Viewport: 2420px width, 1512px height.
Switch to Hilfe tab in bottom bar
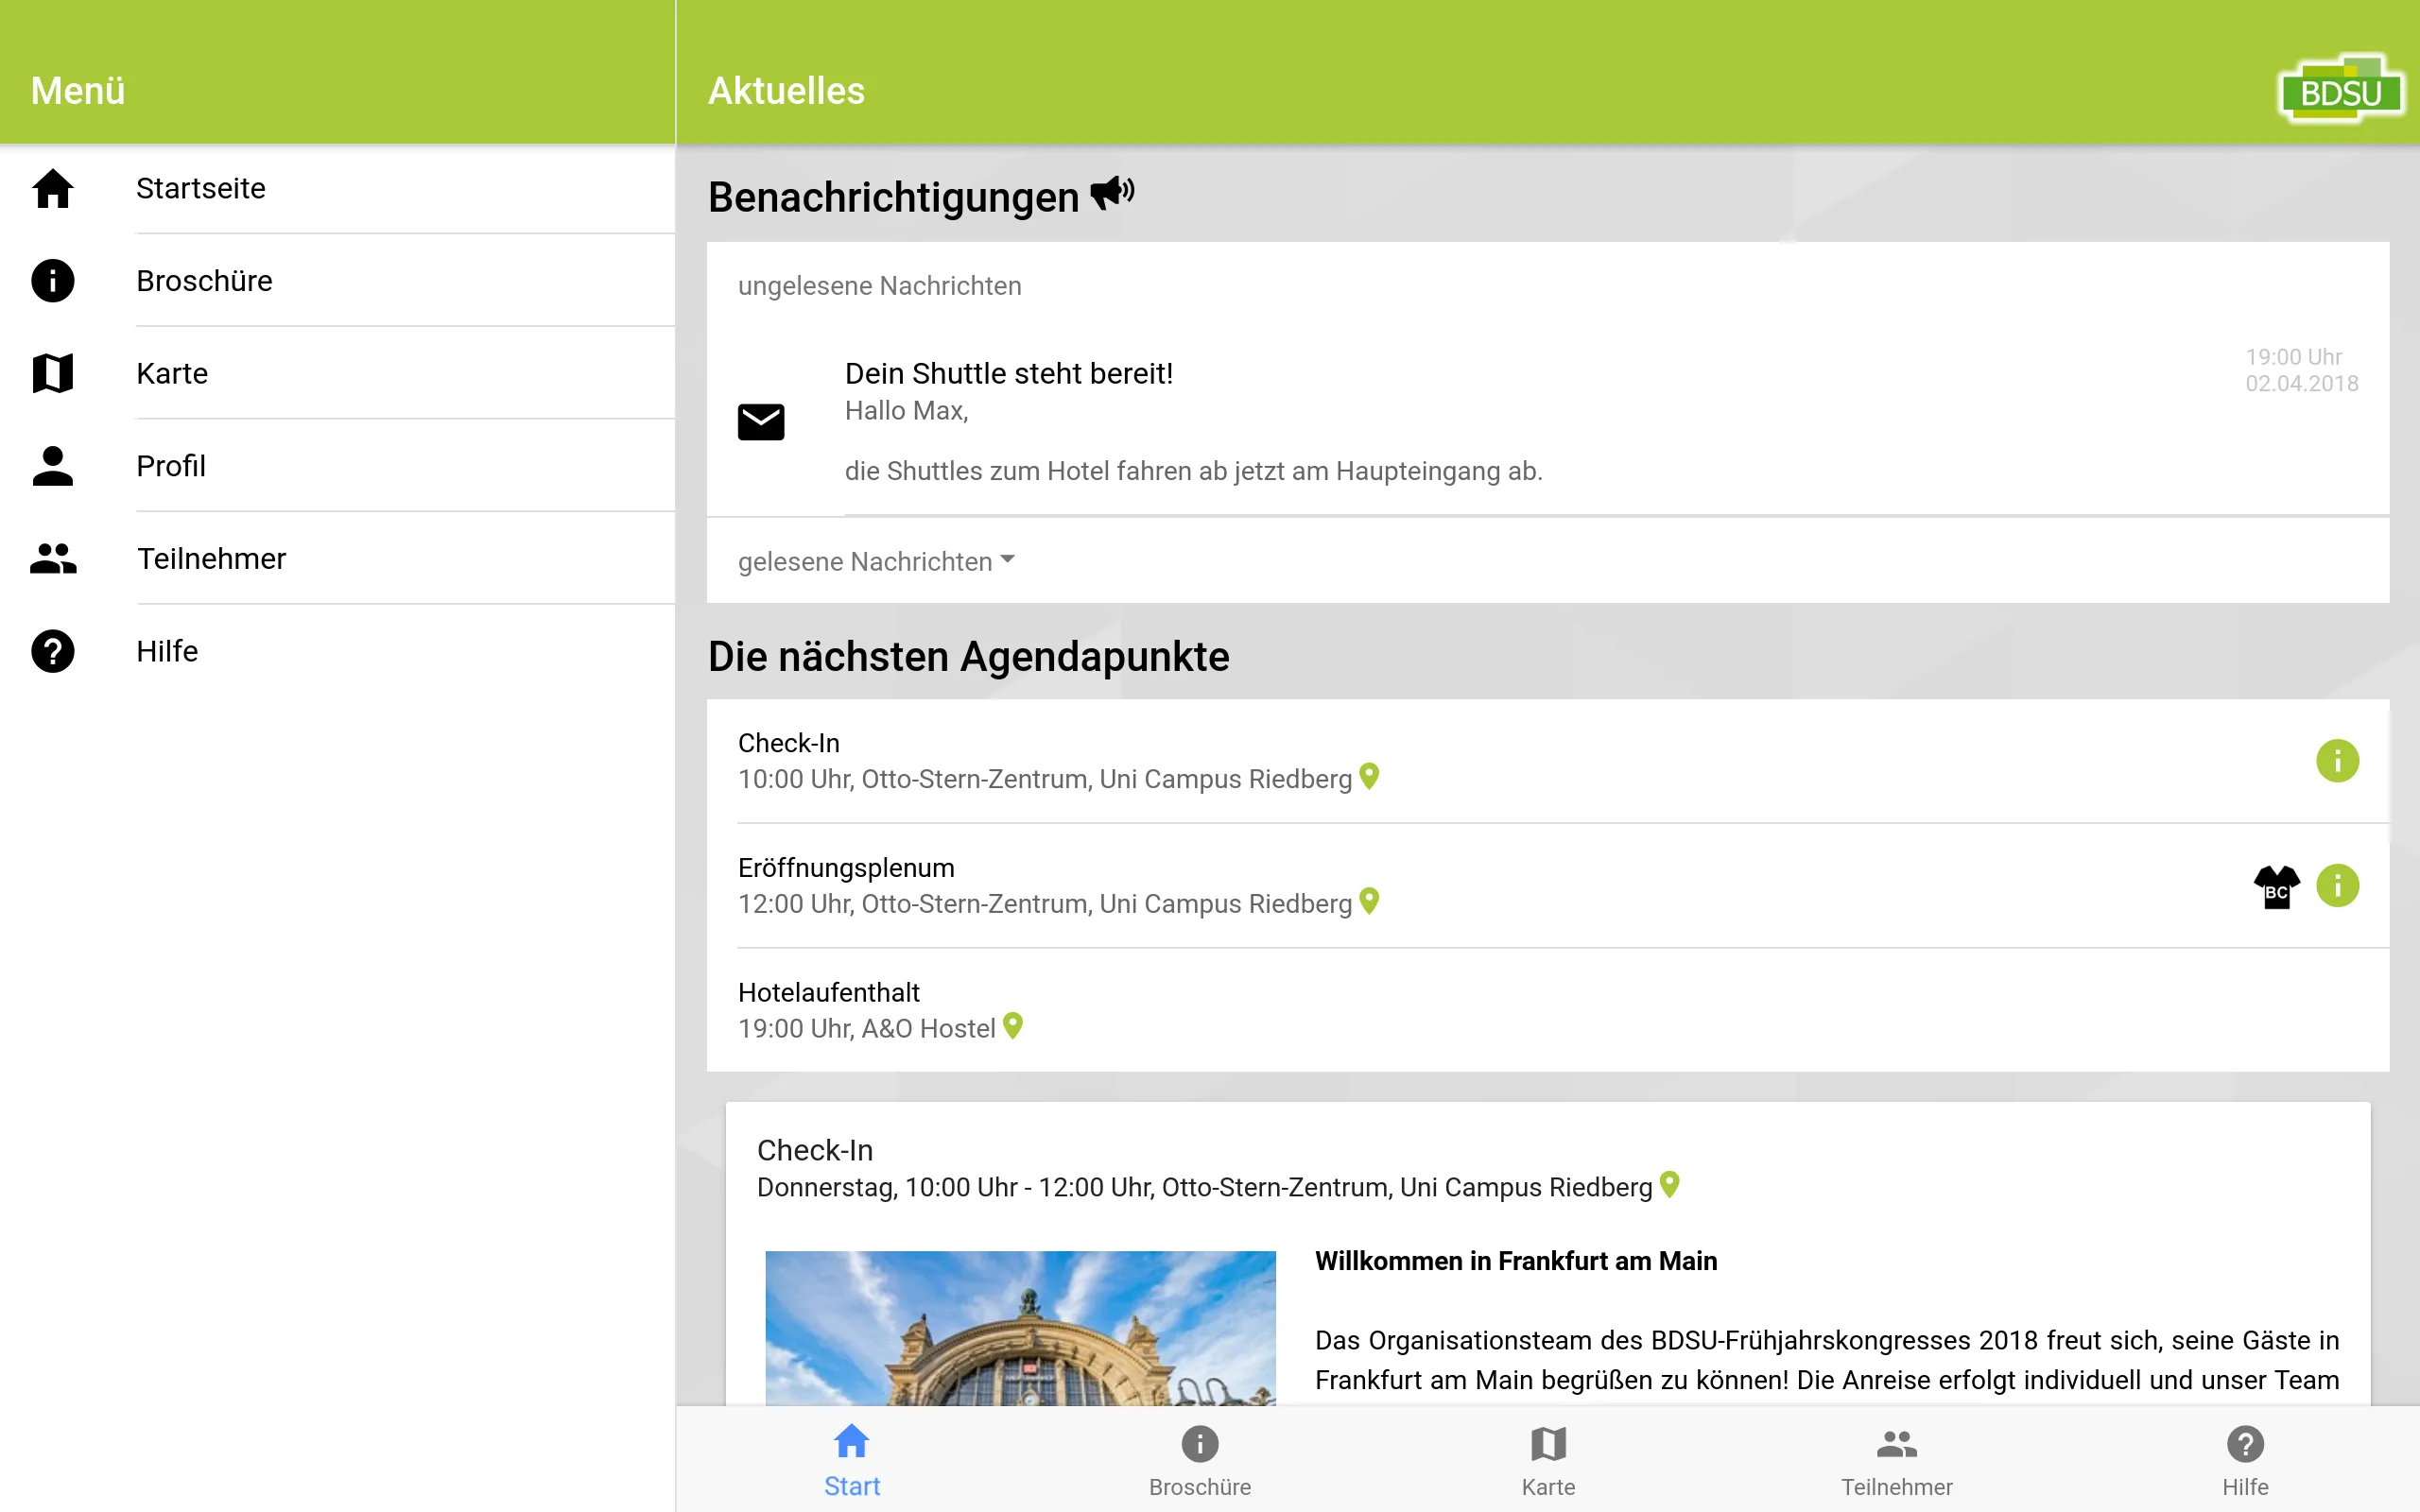2245,1460
